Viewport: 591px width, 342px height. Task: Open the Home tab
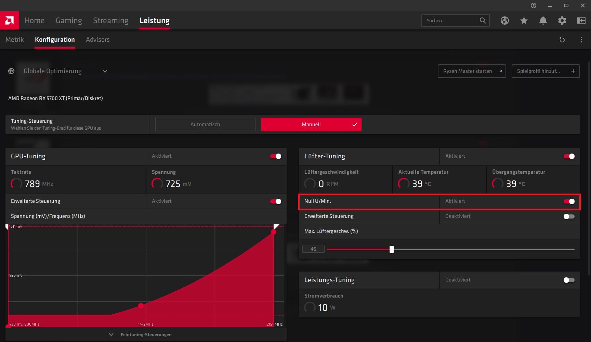(35, 21)
